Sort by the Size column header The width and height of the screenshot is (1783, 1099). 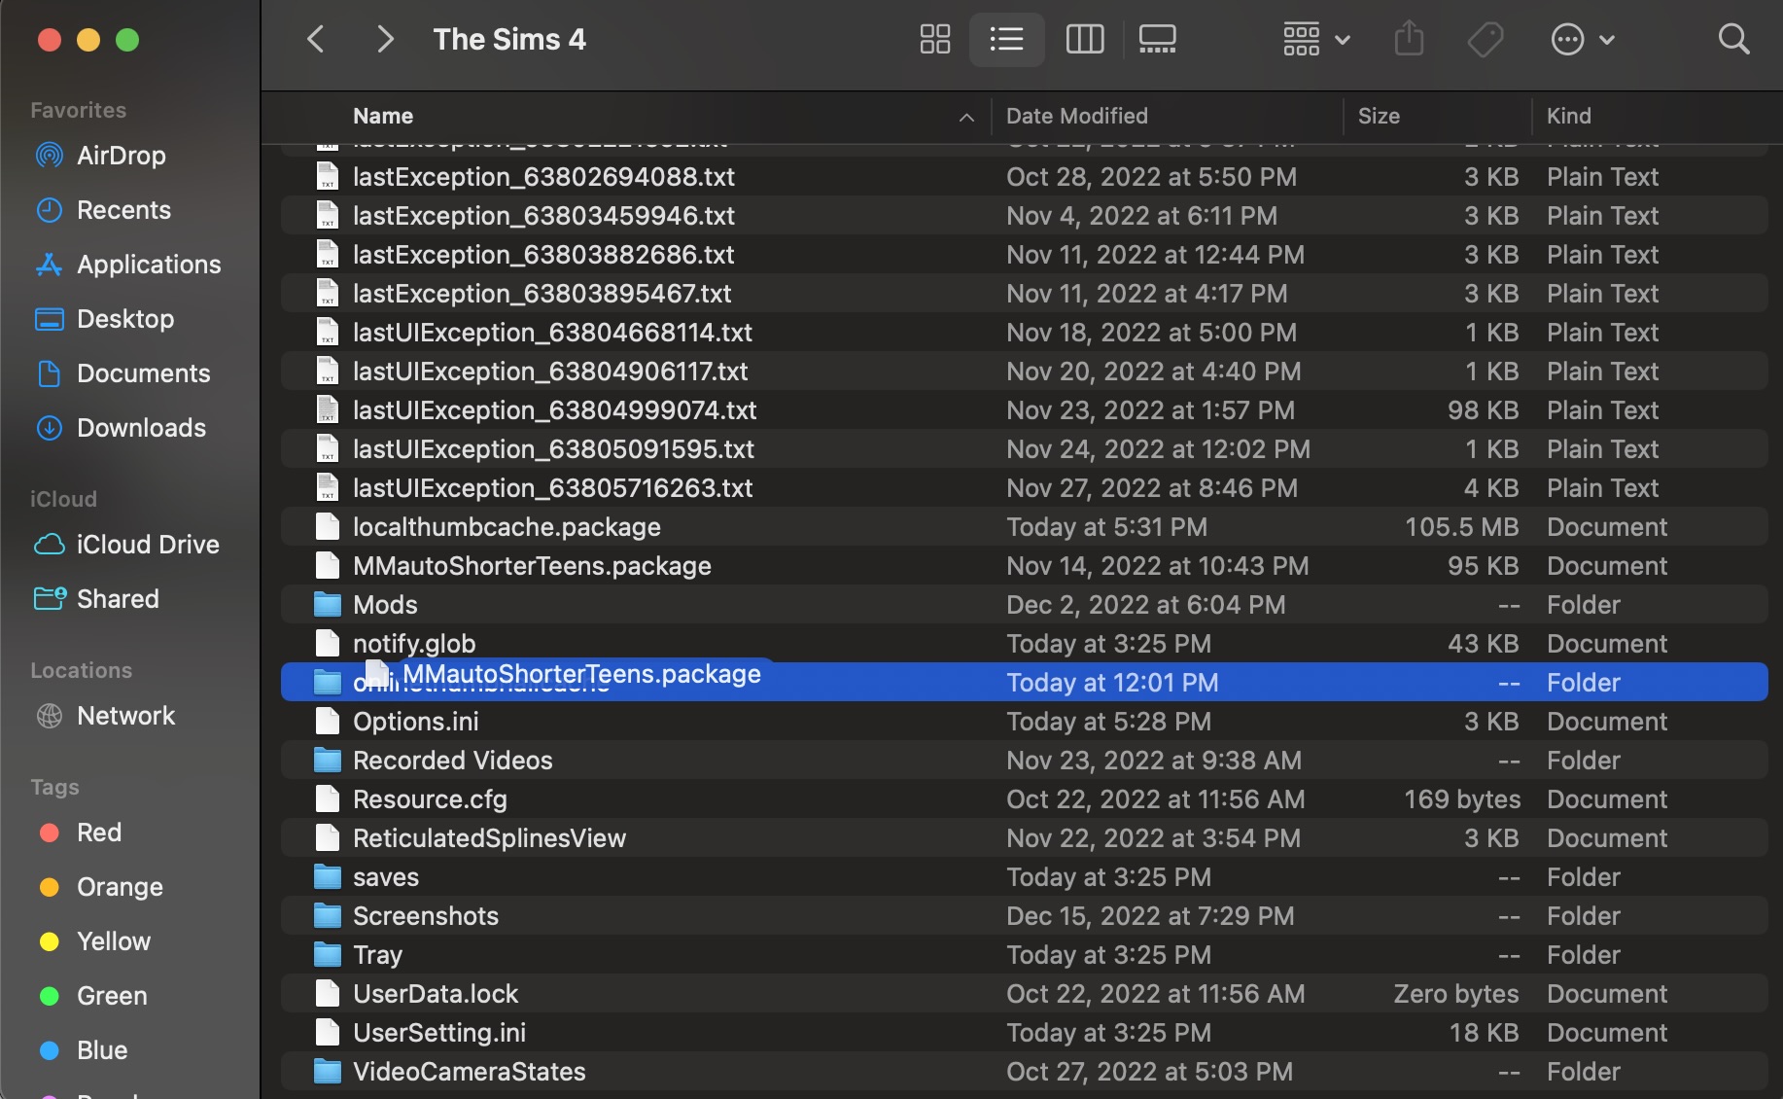pyautogui.click(x=1379, y=116)
